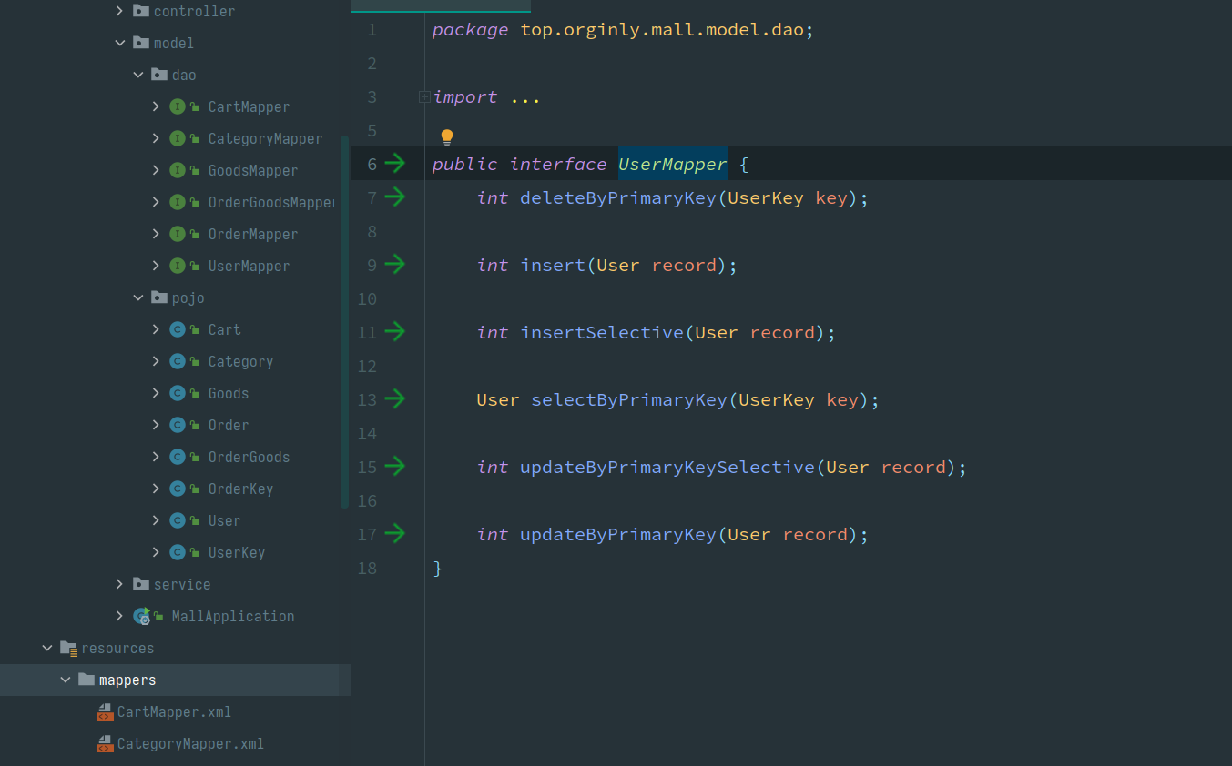The width and height of the screenshot is (1232, 766).
Task: Click the class icon of Category
Action: tap(178, 361)
